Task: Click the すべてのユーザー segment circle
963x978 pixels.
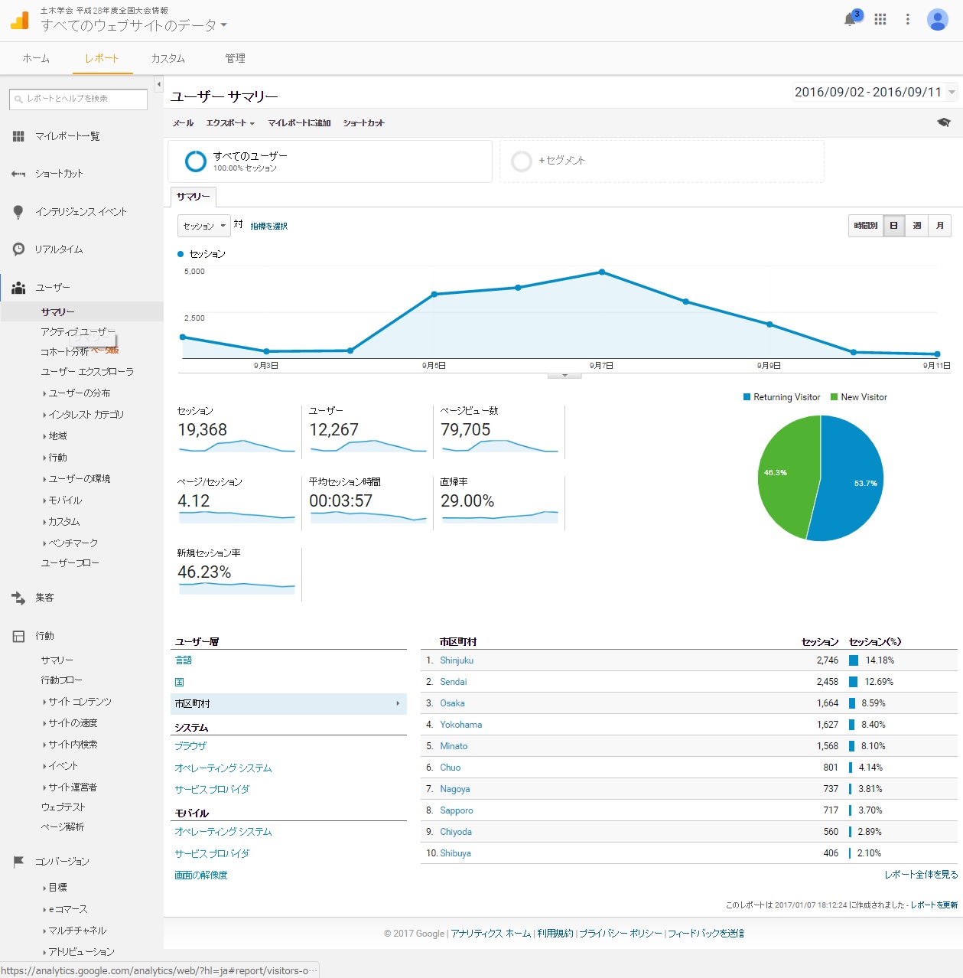Action: [x=196, y=161]
